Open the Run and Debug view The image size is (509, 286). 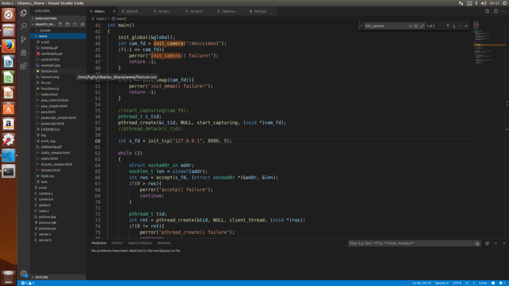click(23, 52)
